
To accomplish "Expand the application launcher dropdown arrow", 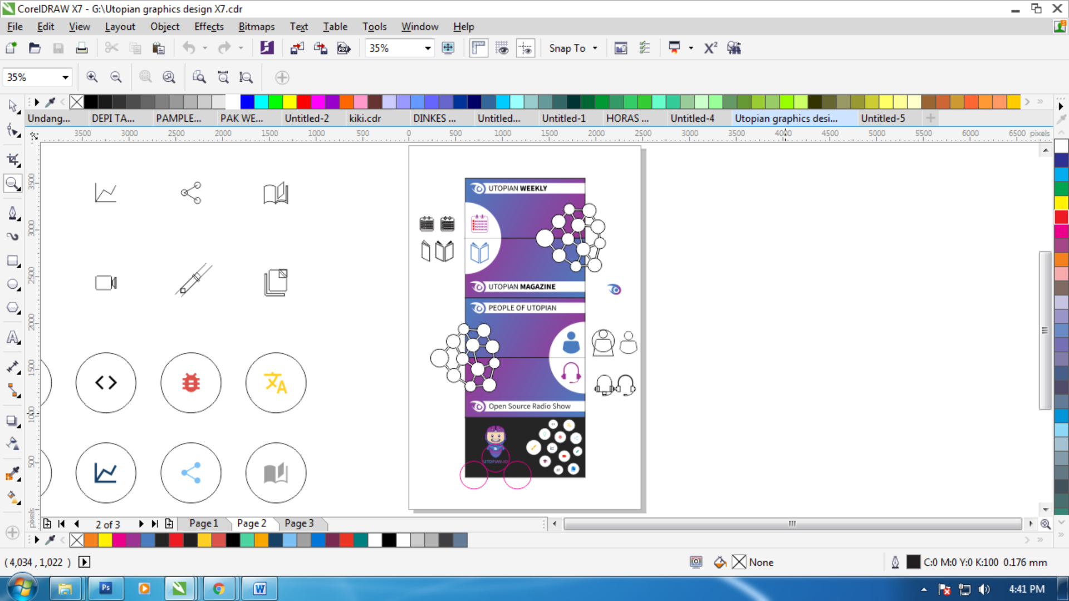I will (x=691, y=48).
